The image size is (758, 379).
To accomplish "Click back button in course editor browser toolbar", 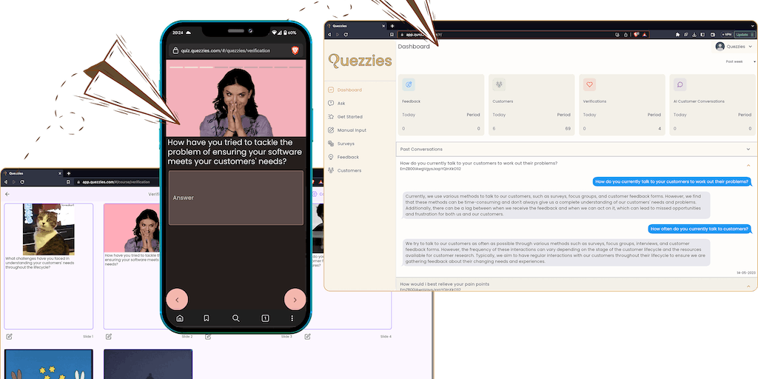I will click(x=6, y=182).
